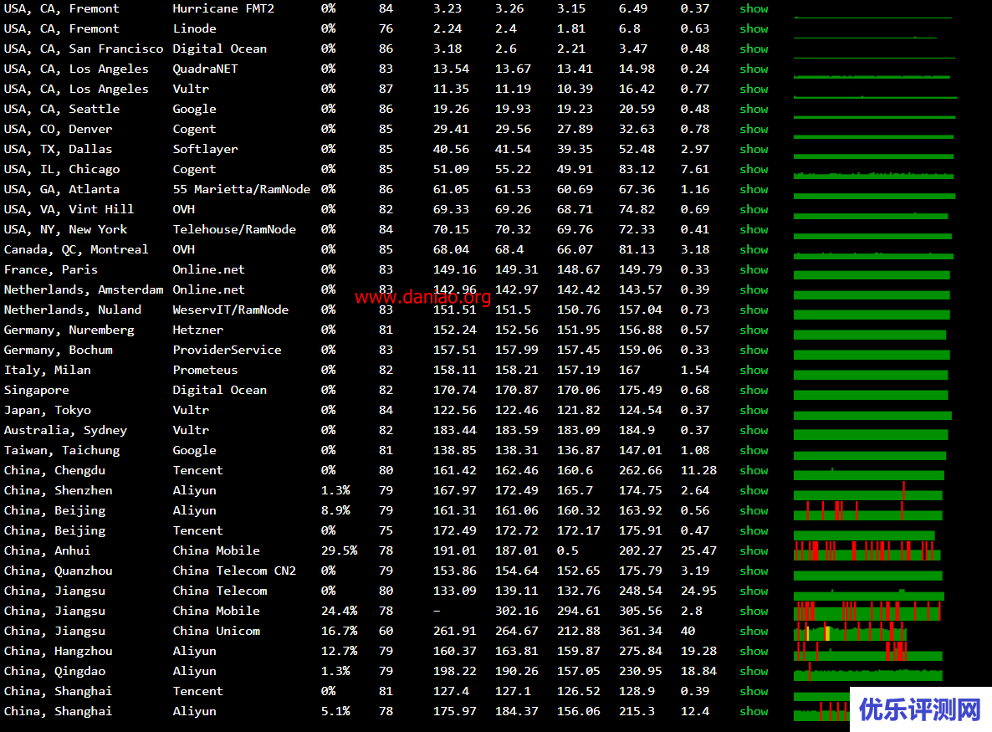Click show for Tokyo Vultr

pos(754,411)
